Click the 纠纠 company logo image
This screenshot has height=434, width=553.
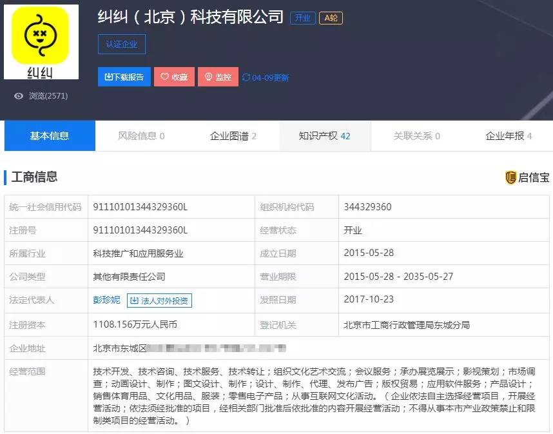click(41, 40)
